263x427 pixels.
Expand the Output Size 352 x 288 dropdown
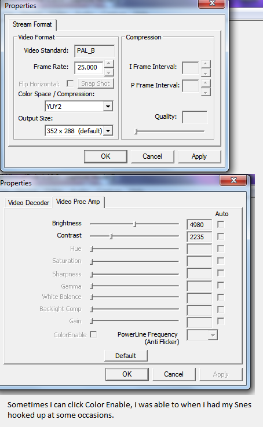pyautogui.click(x=108, y=131)
